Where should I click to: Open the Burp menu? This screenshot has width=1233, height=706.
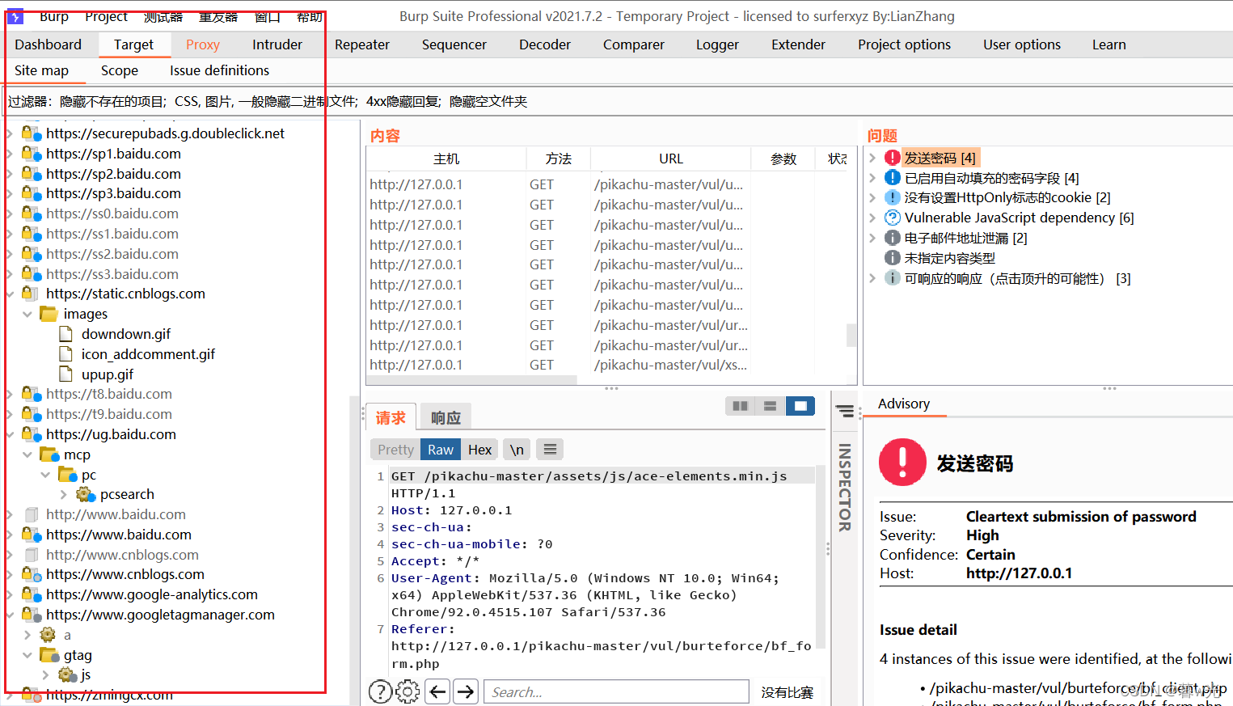[x=54, y=16]
